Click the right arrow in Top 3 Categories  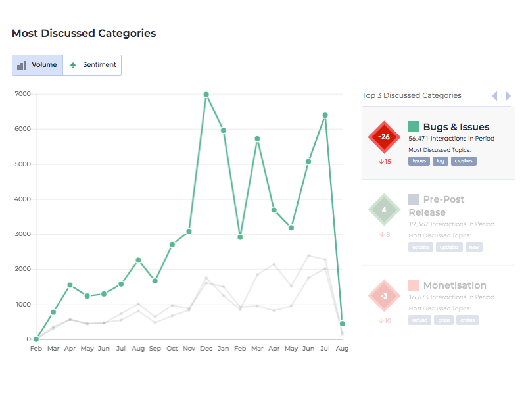(508, 96)
